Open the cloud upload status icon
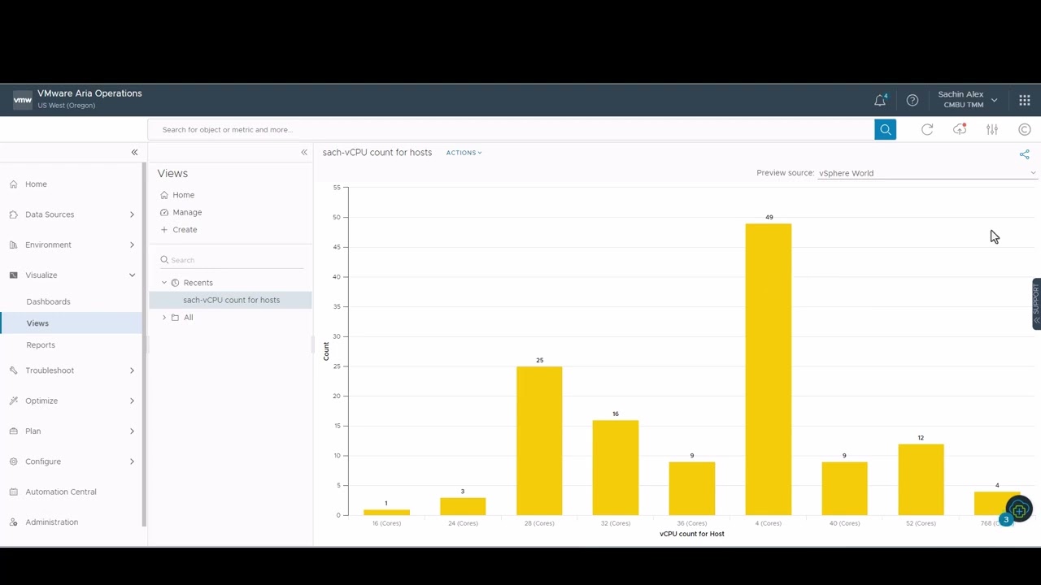The width and height of the screenshot is (1041, 585). pyautogui.click(x=960, y=129)
